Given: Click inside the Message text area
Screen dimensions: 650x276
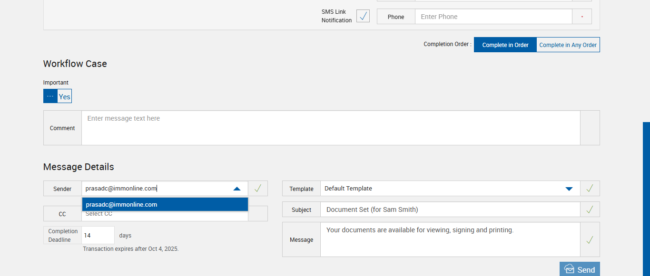Looking at the screenshot, I should coord(450,240).
